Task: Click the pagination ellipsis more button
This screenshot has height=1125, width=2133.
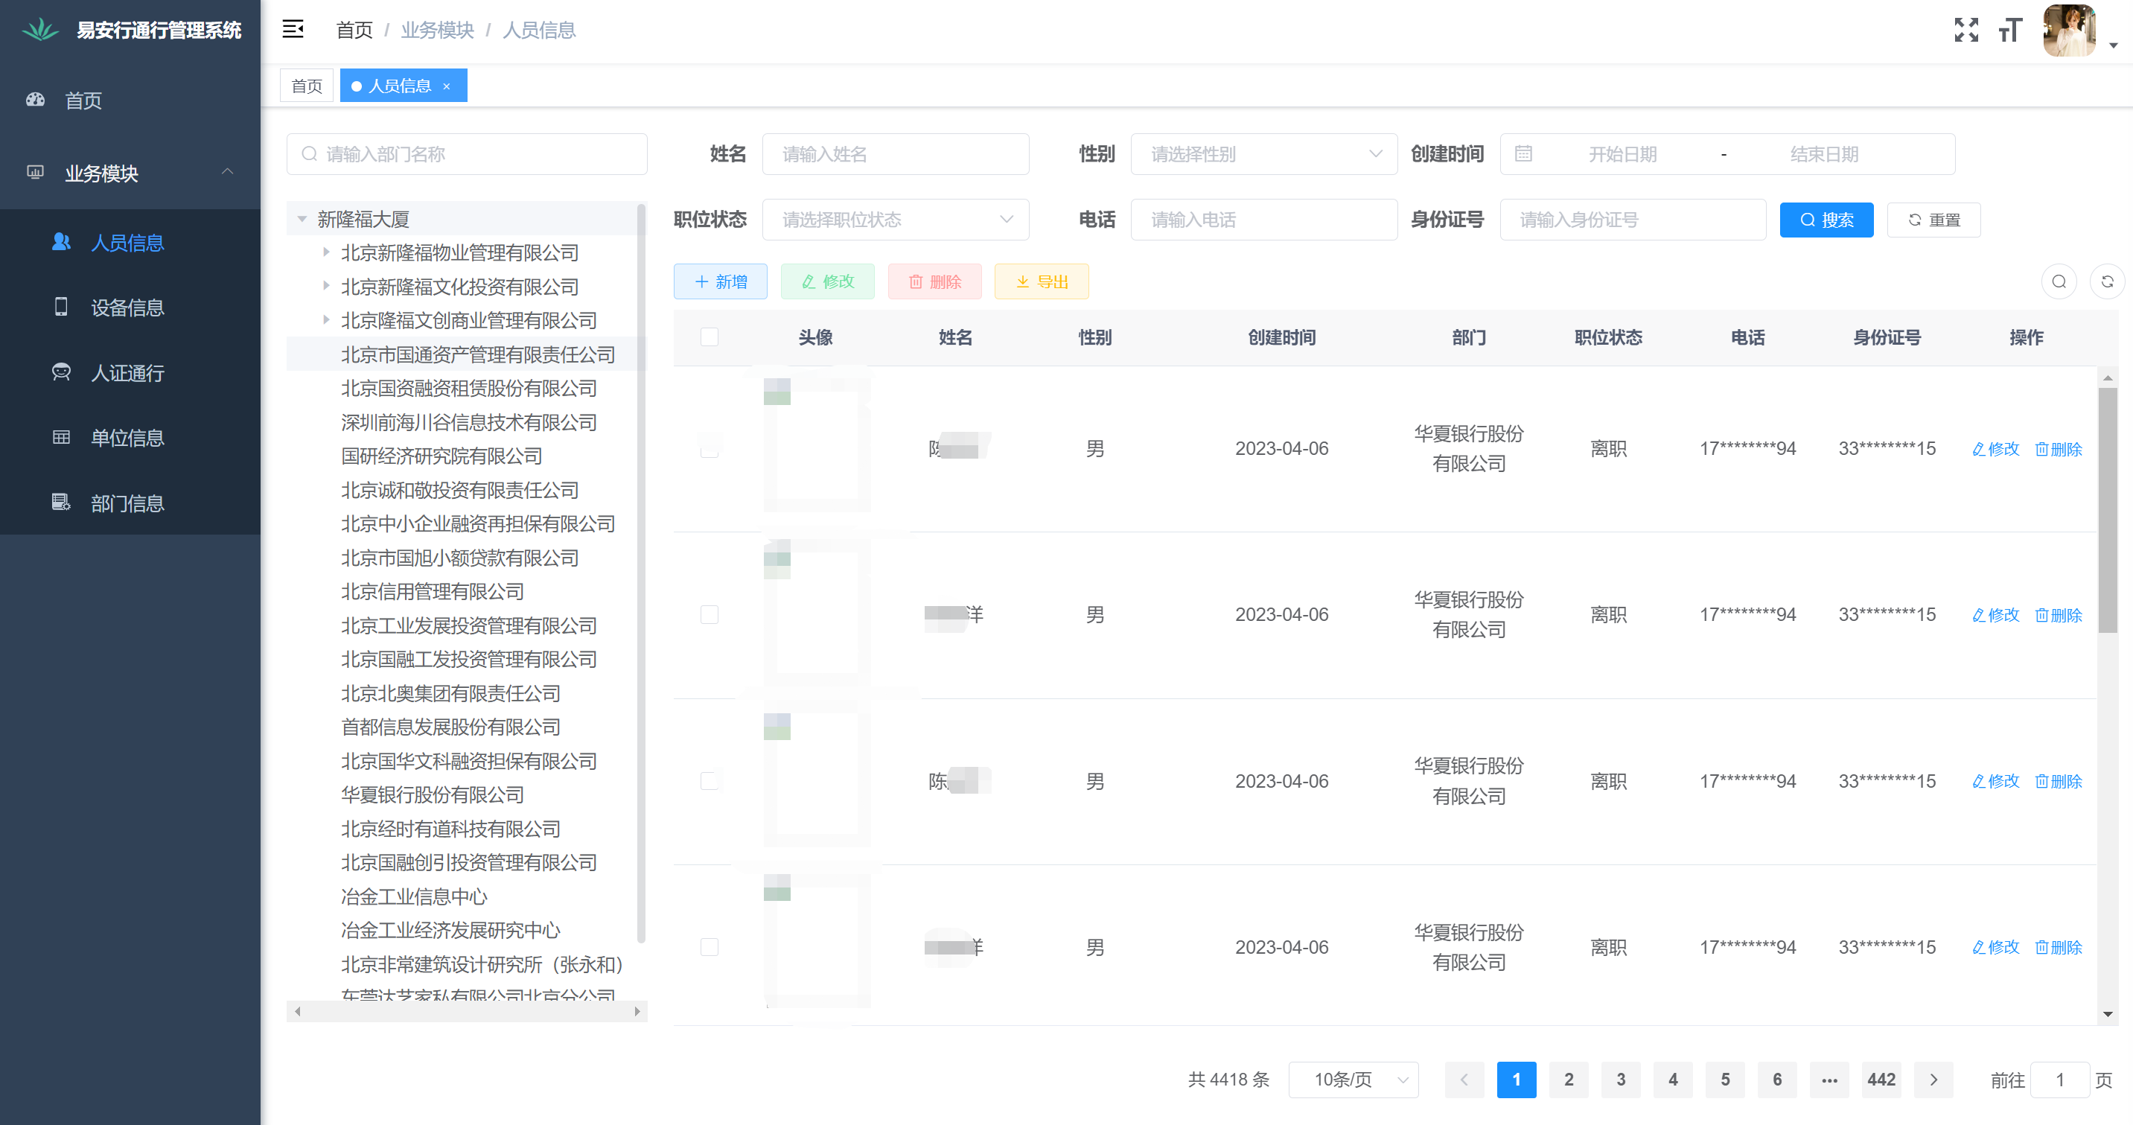Action: pos(1829,1080)
